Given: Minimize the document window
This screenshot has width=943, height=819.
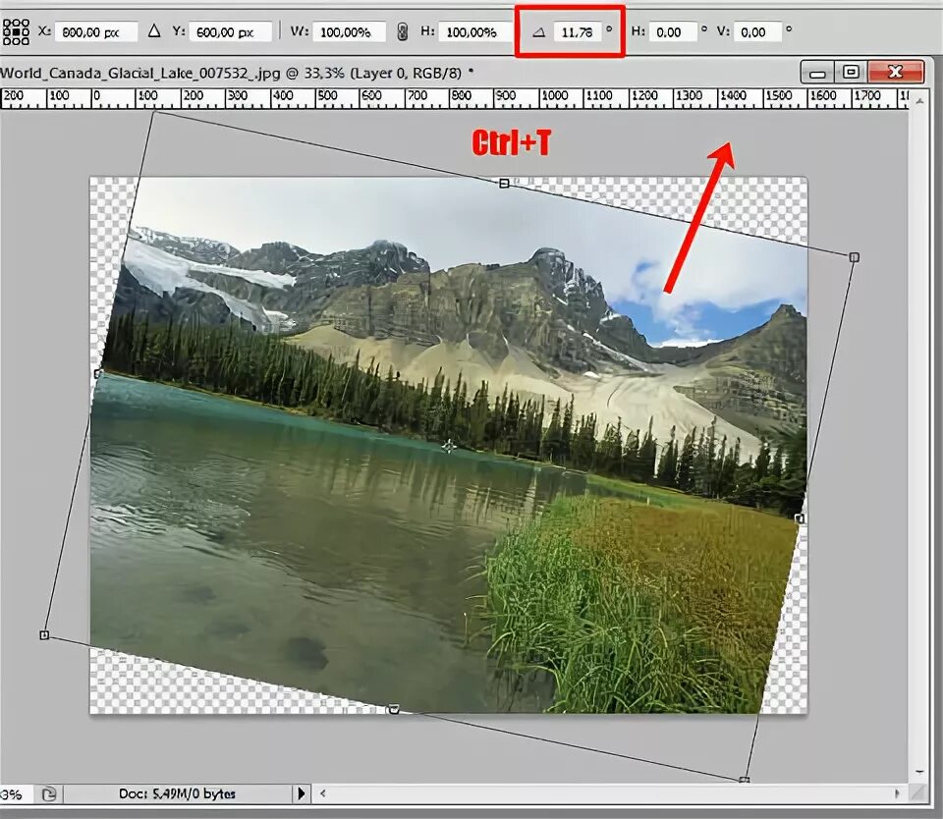Looking at the screenshot, I should click(x=816, y=73).
